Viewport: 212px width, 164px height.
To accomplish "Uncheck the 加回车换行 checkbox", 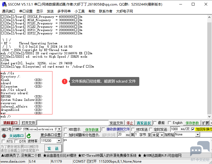I will [193, 129].
